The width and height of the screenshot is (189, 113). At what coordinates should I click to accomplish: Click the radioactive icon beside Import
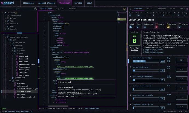pos(36,8)
